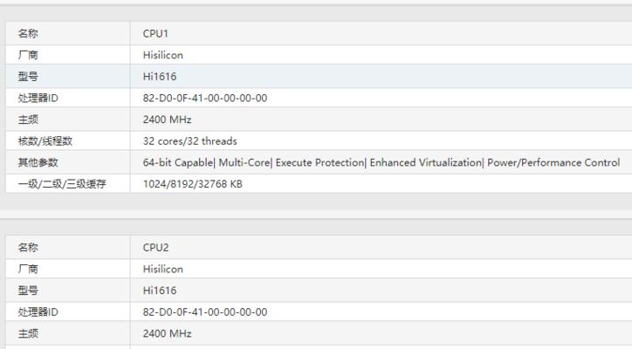Screen dimensions: 632x349
Task: Click the 其他参数 row label
Action: [38, 162]
